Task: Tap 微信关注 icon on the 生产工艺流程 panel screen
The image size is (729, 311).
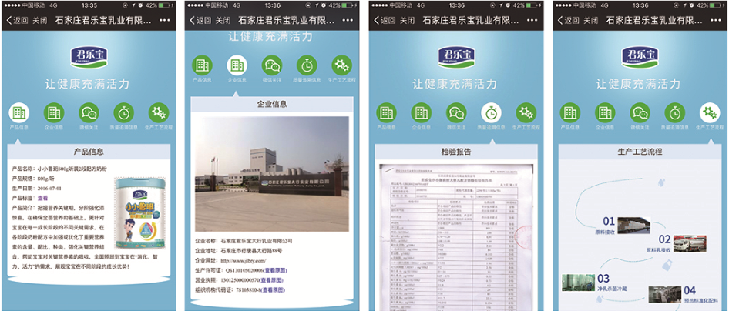Action: click(640, 112)
